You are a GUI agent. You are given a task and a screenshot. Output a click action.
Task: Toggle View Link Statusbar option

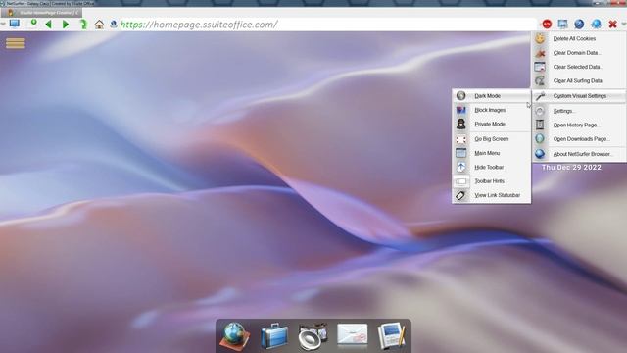pyautogui.click(x=492, y=195)
